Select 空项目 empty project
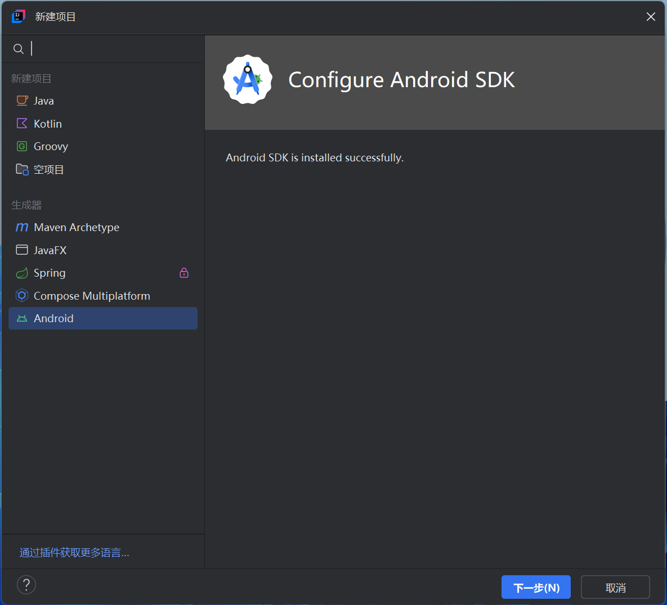Image resolution: width=667 pixels, height=605 pixels. pyautogui.click(x=103, y=169)
